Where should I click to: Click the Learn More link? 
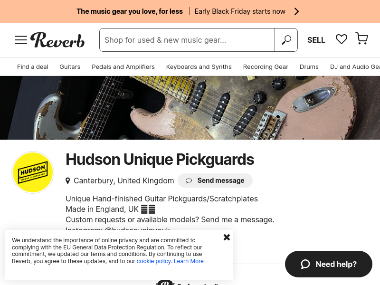pos(189,261)
